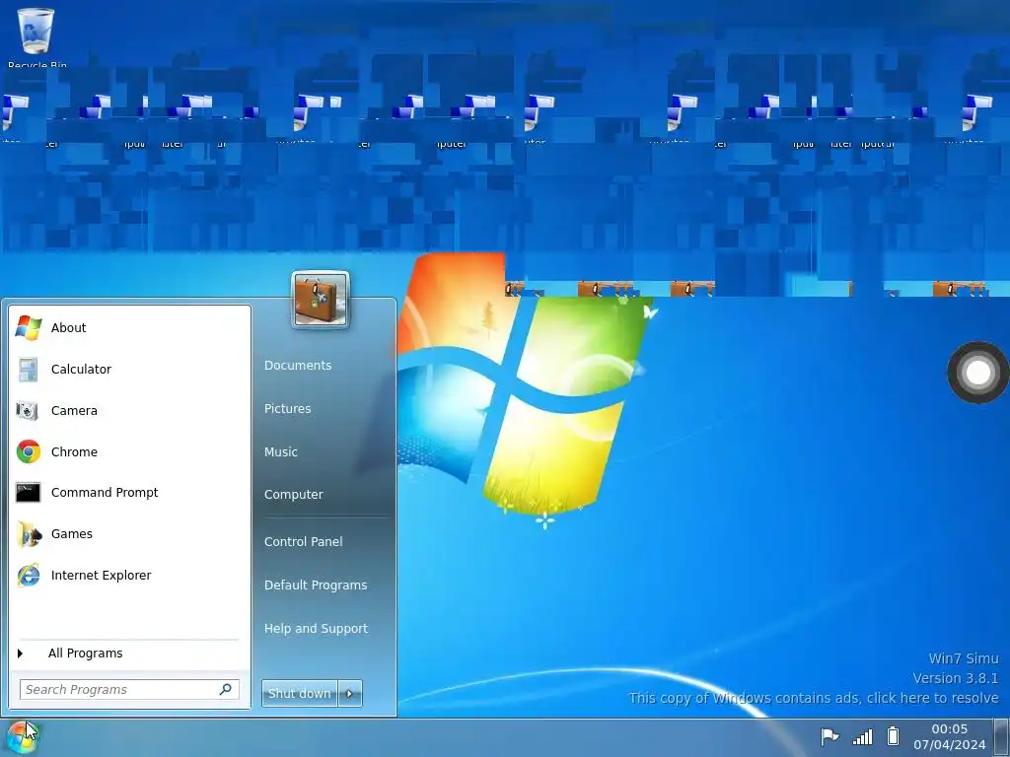This screenshot has height=757, width=1010.
Task: Select the All Programs label
Action: (85, 654)
